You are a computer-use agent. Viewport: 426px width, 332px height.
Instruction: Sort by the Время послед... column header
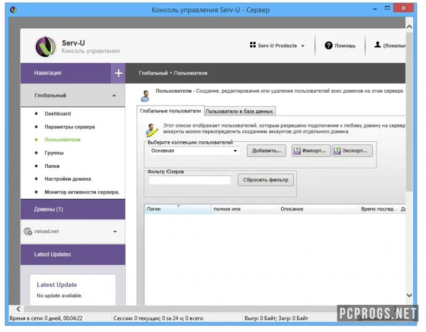pyautogui.click(x=379, y=209)
